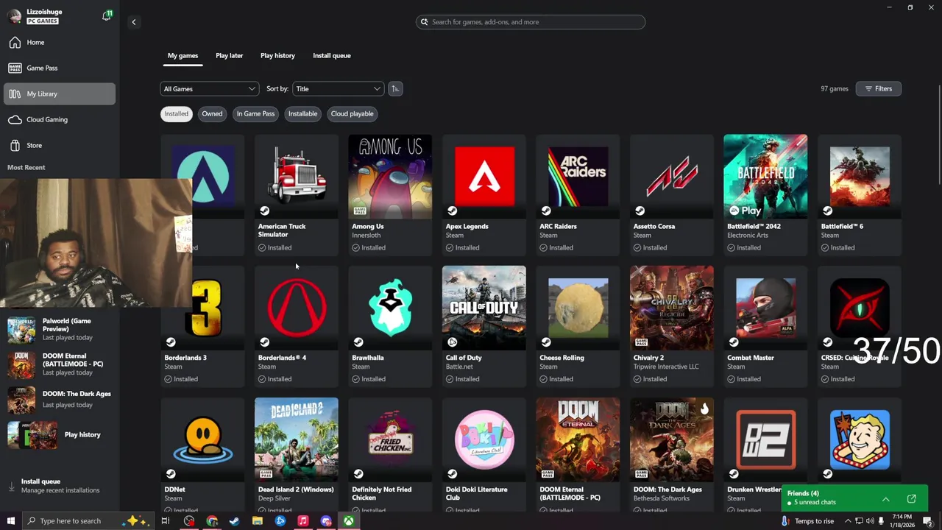Open the Drunken Wrestlers game tile
The height and width of the screenshot is (530, 942).
pos(765,455)
